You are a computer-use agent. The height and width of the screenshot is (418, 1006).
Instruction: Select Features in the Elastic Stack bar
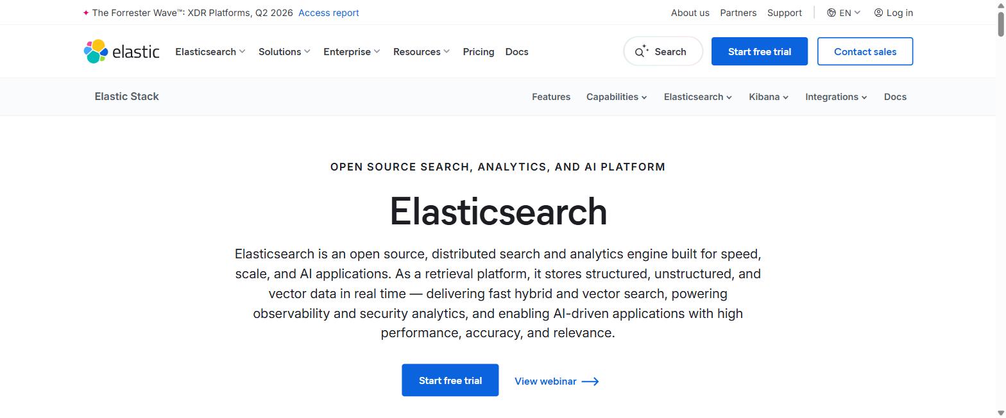(551, 97)
